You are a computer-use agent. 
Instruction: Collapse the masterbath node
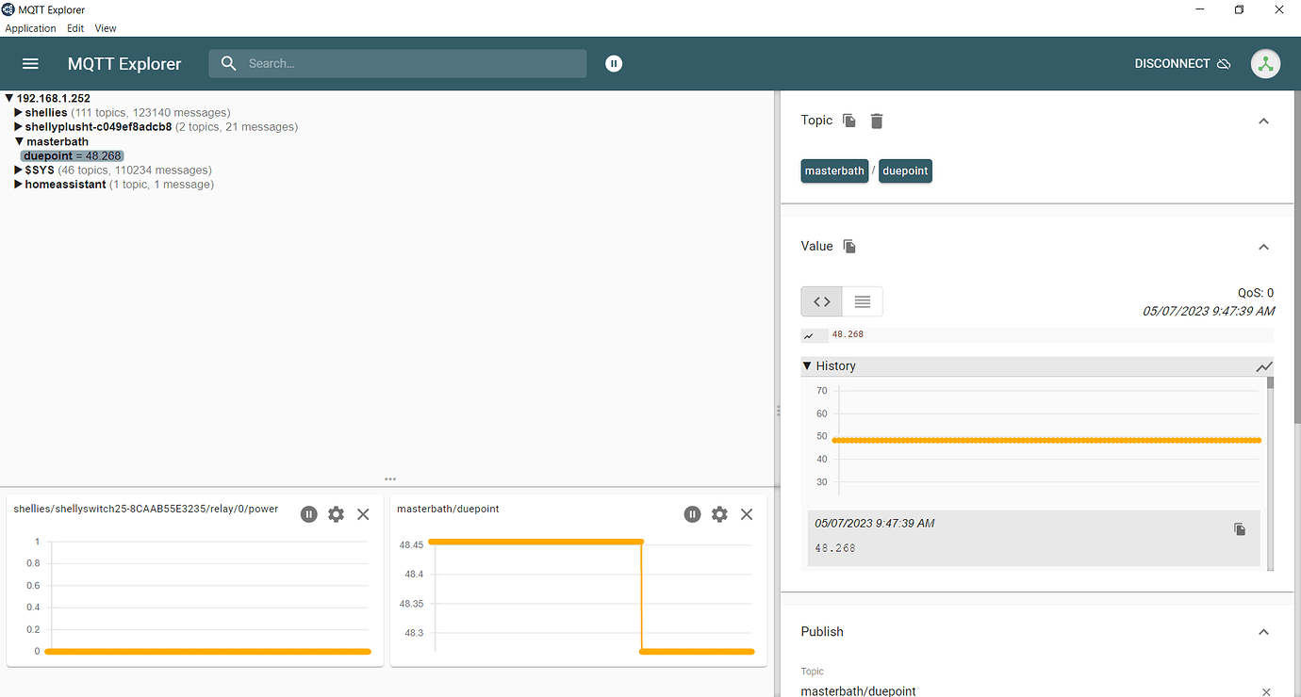click(19, 142)
